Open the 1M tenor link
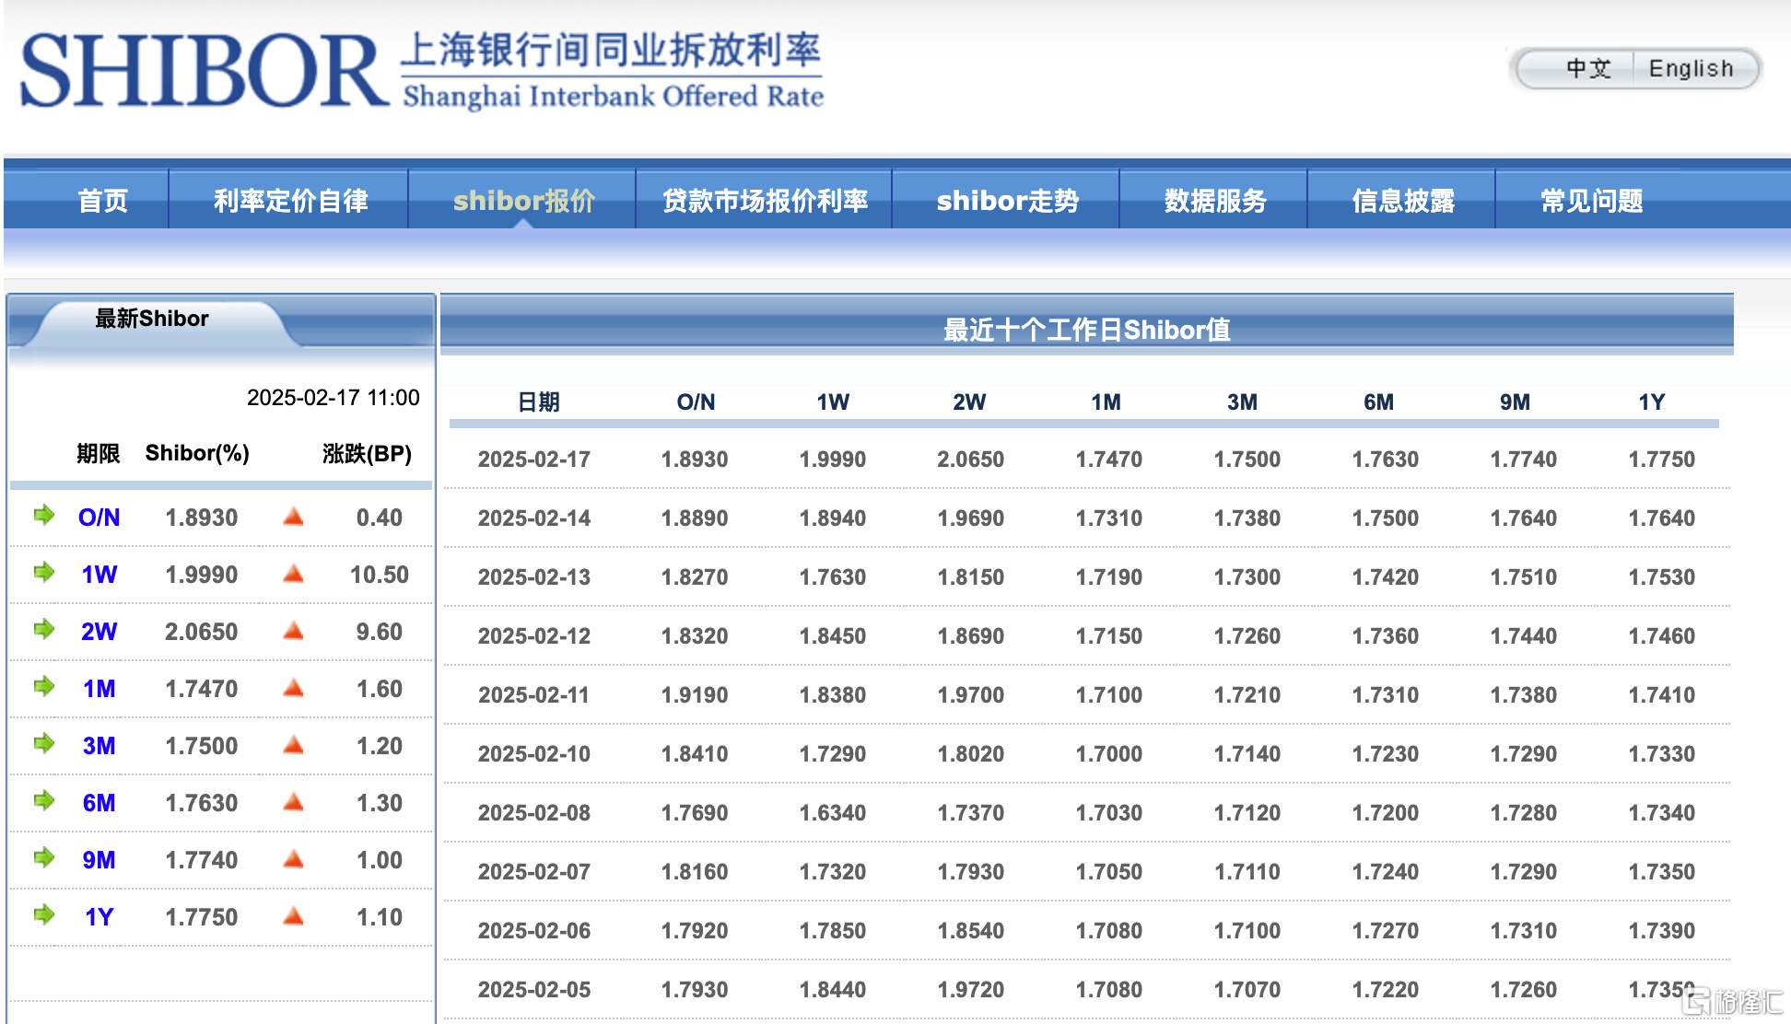The width and height of the screenshot is (1791, 1024). pos(99,689)
